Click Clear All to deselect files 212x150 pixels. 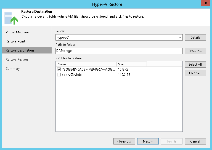(x=195, y=73)
